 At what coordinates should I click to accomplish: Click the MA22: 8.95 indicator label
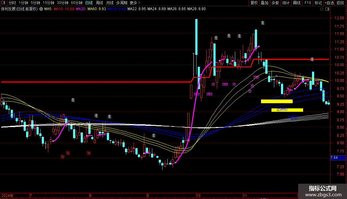(137, 9)
